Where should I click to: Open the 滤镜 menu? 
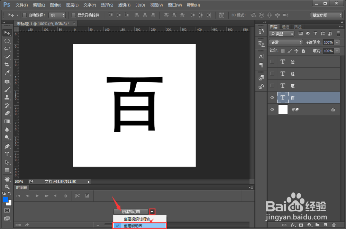coord(124,5)
